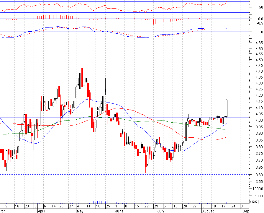Image resolution: width=264 pixels, height=213 pixels.
Task: Select the 4.50 price axis label
Action: pos(259,60)
